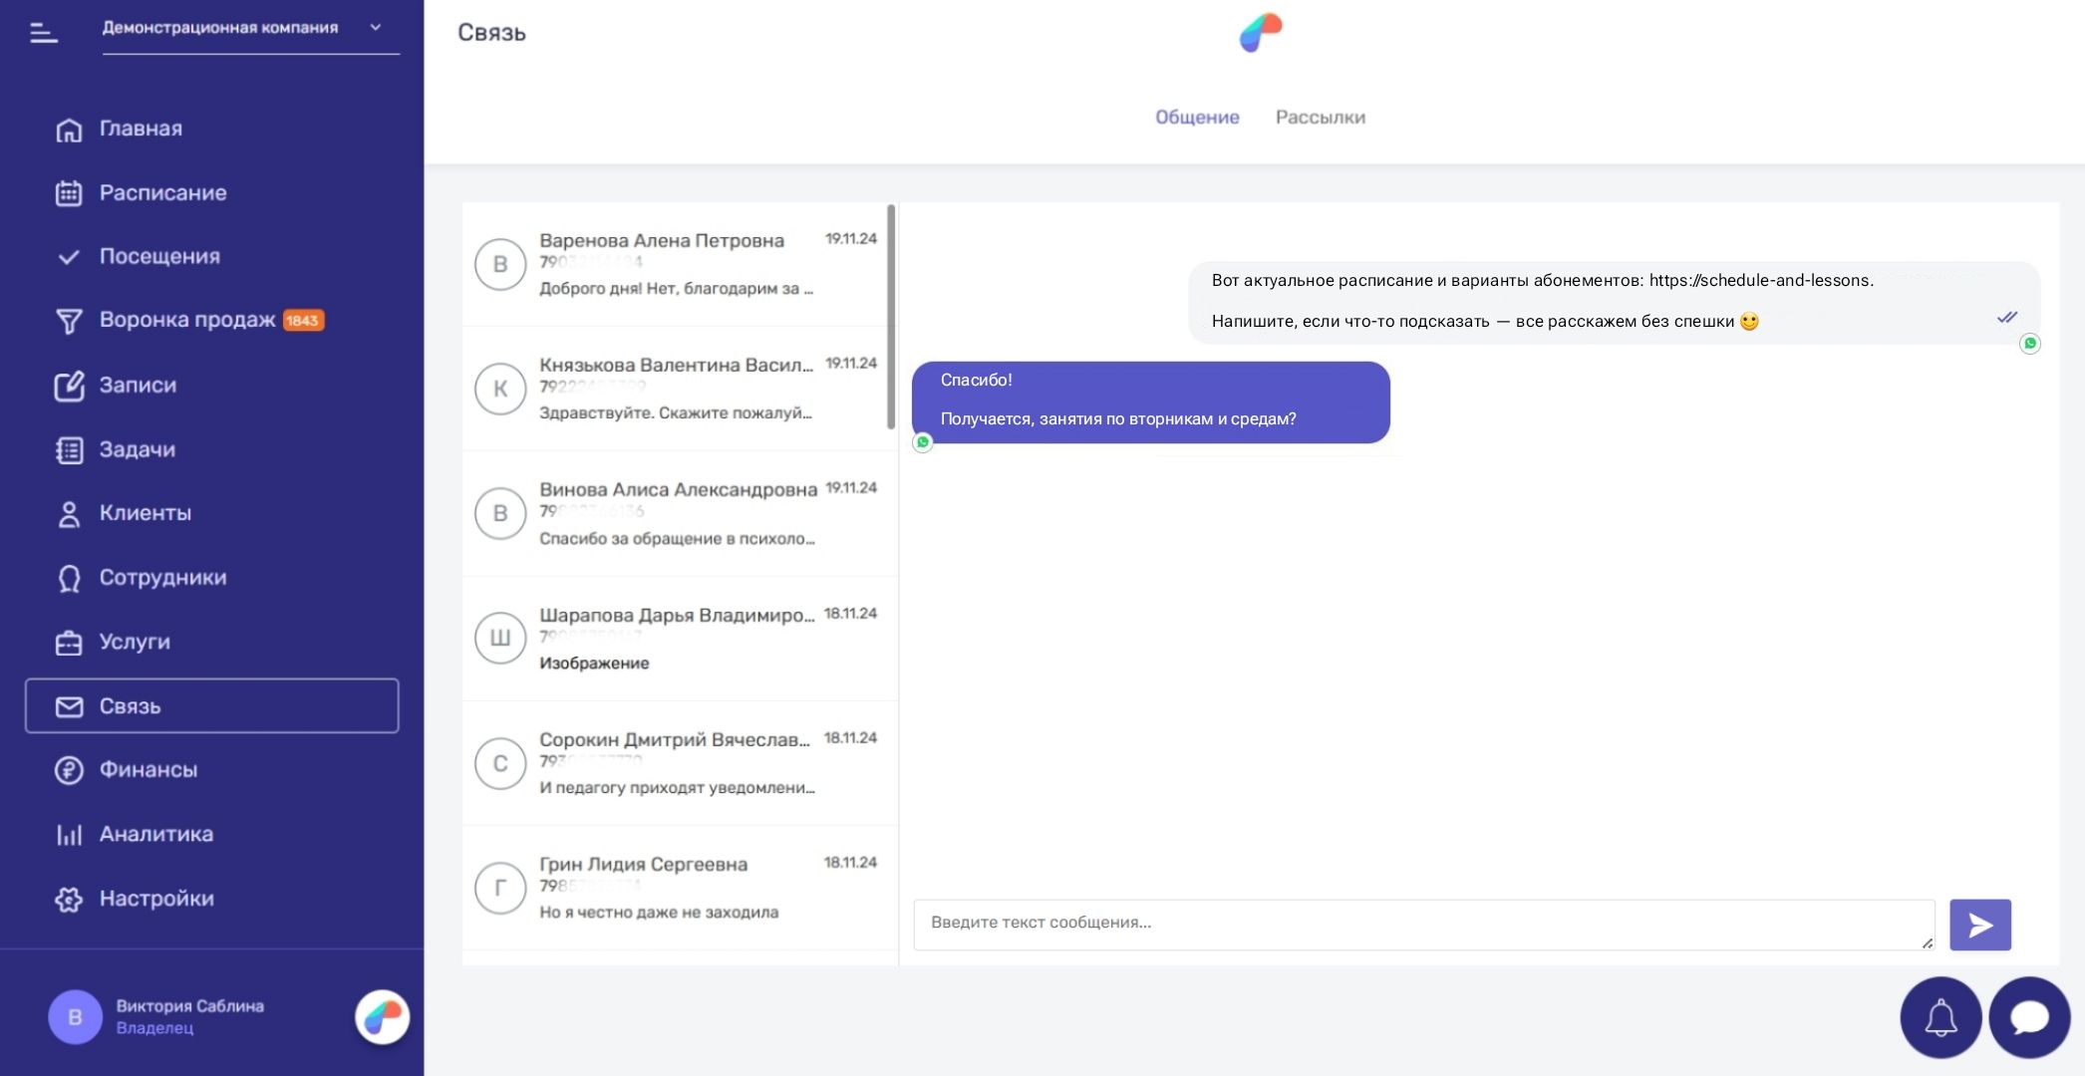
Task: Open Сотрудники section in sidebar
Action: point(162,578)
